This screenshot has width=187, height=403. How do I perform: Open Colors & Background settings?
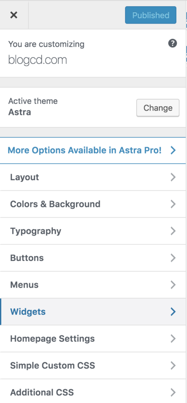(x=93, y=204)
